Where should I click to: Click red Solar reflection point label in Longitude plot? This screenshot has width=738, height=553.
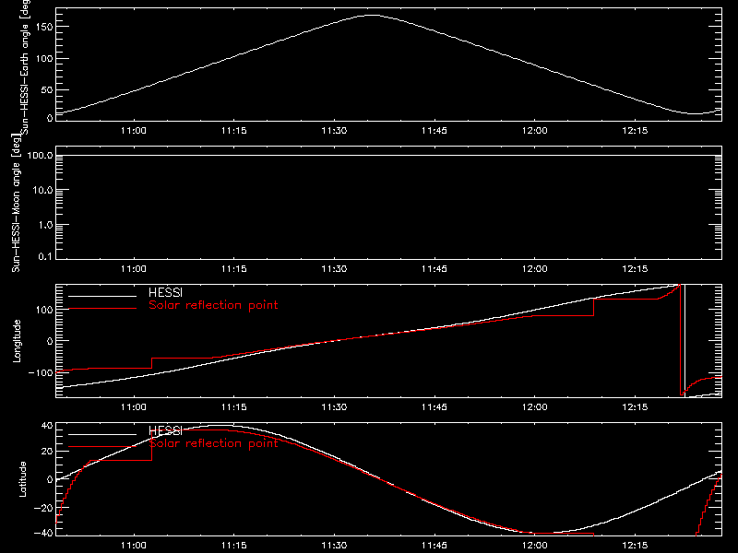(x=213, y=305)
